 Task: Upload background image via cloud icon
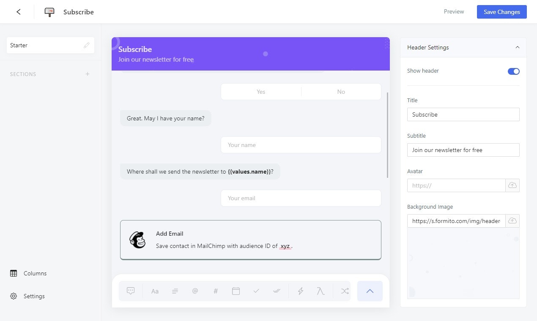[x=512, y=221]
